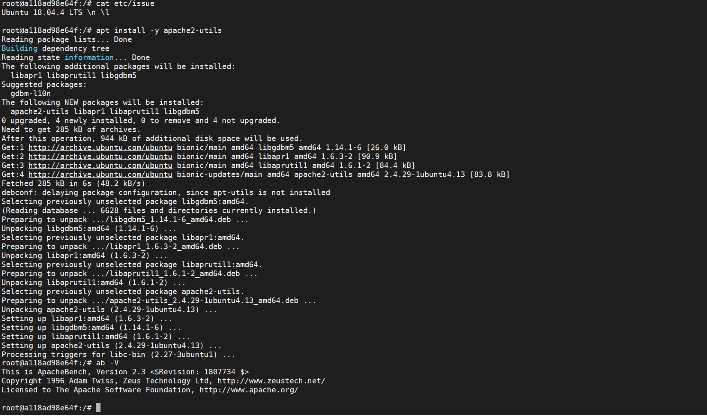The height and width of the screenshot is (416, 707).
Task: Click the "Processing triggers for libc-bin" line
Action: click(118, 354)
